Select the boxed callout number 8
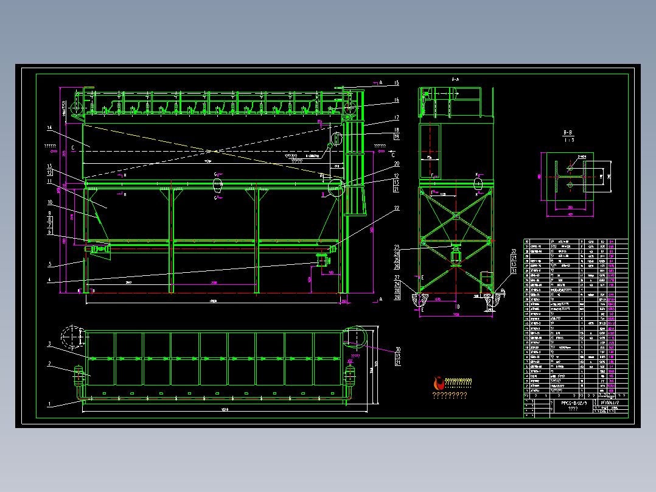 (x=50, y=219)
